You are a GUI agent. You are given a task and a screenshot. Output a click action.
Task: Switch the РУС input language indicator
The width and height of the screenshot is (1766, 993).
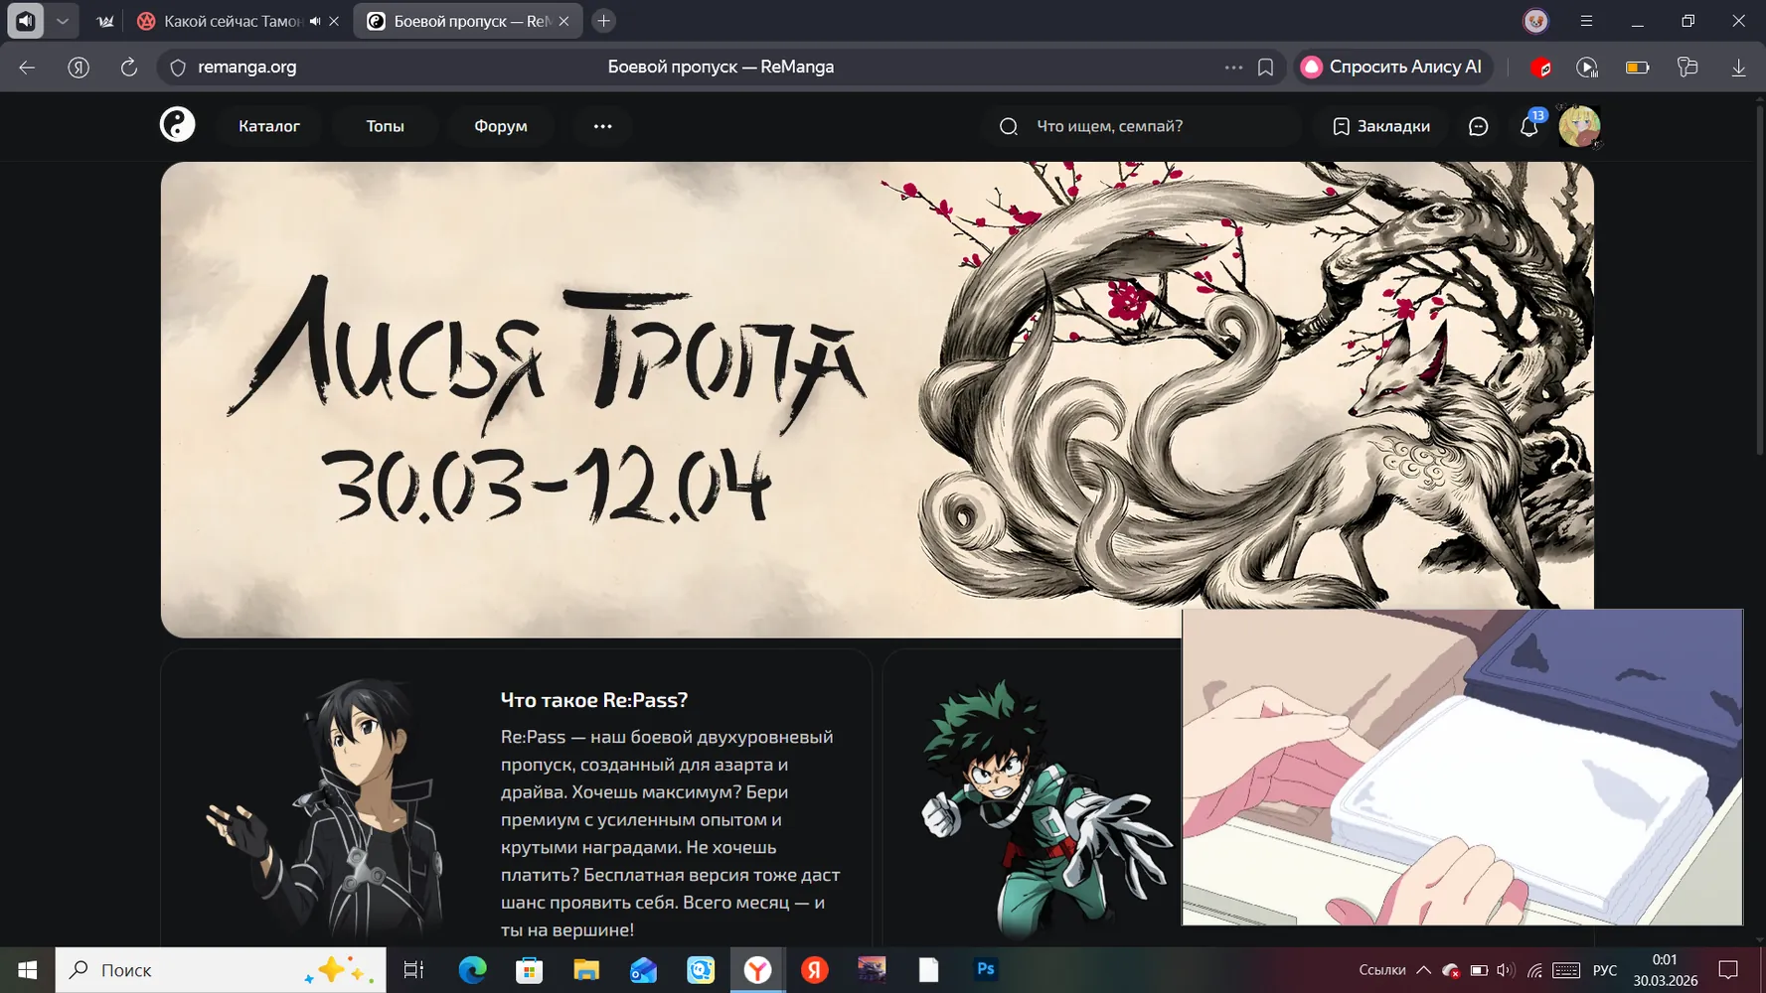(1605, 970)
